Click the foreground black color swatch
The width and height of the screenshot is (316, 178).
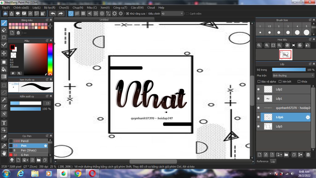[12, 47]
